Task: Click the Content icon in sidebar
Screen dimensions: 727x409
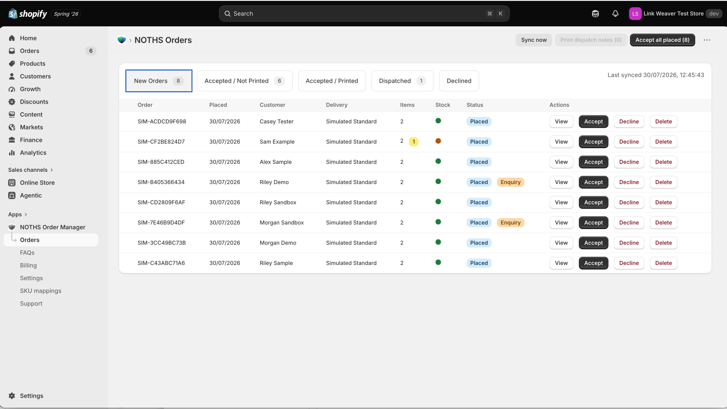Action: click(12, 115)
